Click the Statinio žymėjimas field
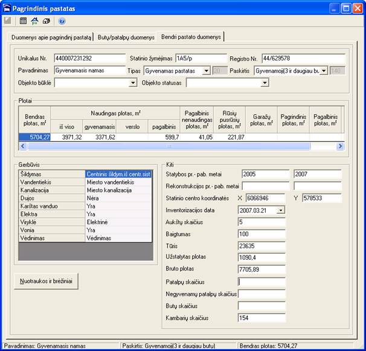Screen dimensions: 366x351 (201, 59)
